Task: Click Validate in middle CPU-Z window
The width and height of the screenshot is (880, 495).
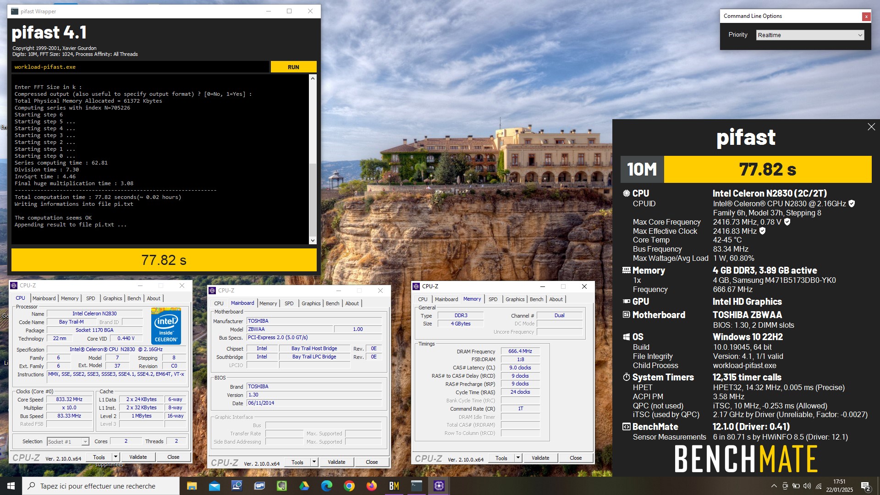Action: pyautogui.click(x=336, y=462)
